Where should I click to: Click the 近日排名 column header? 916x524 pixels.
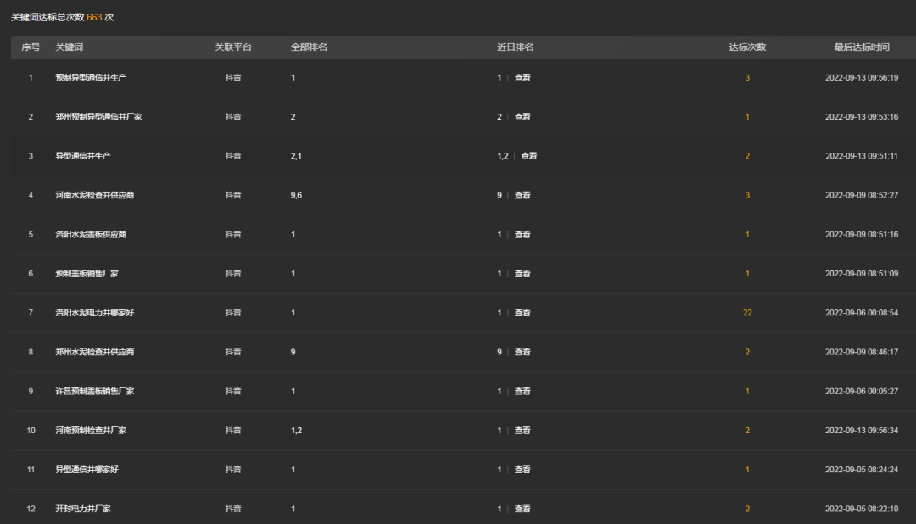(x=515, y=47)
